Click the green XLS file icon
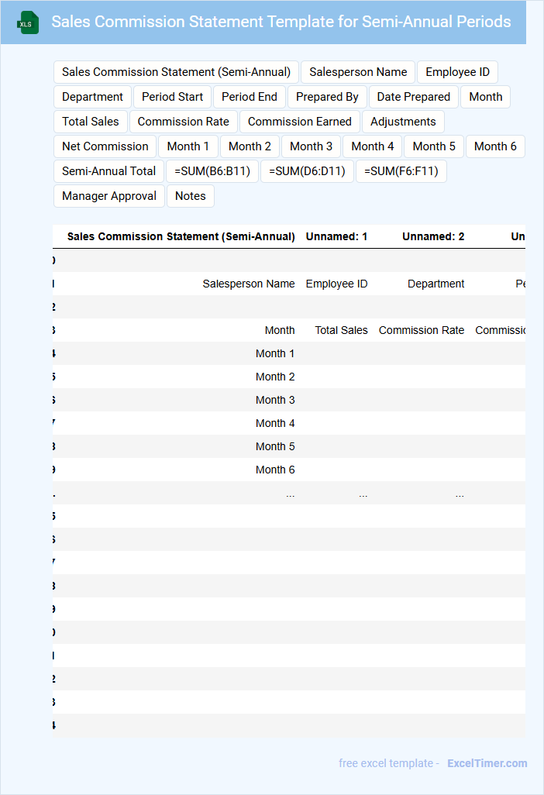The height and width of the screenshot is (795, 544). [27, 22]
